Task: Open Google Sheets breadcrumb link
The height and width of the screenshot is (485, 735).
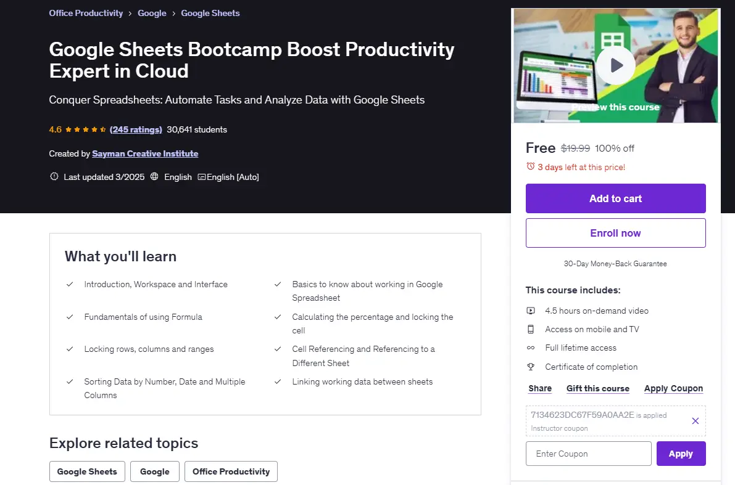Action: coord(210,13)
